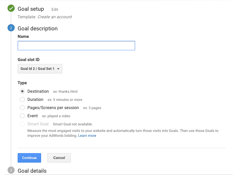Click the green checkmark step icon
Viewport: 235px width, 175px height.
tap(11, 9)
